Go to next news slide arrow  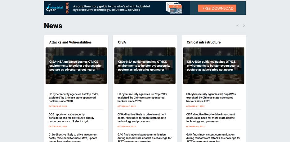[x=244, y=26]
